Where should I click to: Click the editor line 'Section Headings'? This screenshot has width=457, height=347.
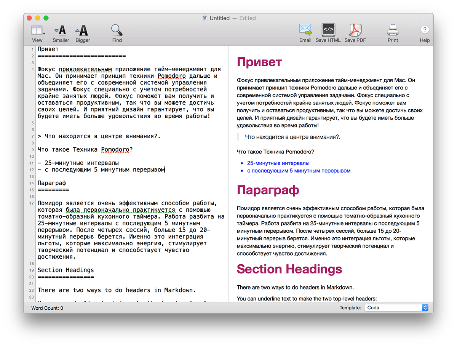(66, 270)
